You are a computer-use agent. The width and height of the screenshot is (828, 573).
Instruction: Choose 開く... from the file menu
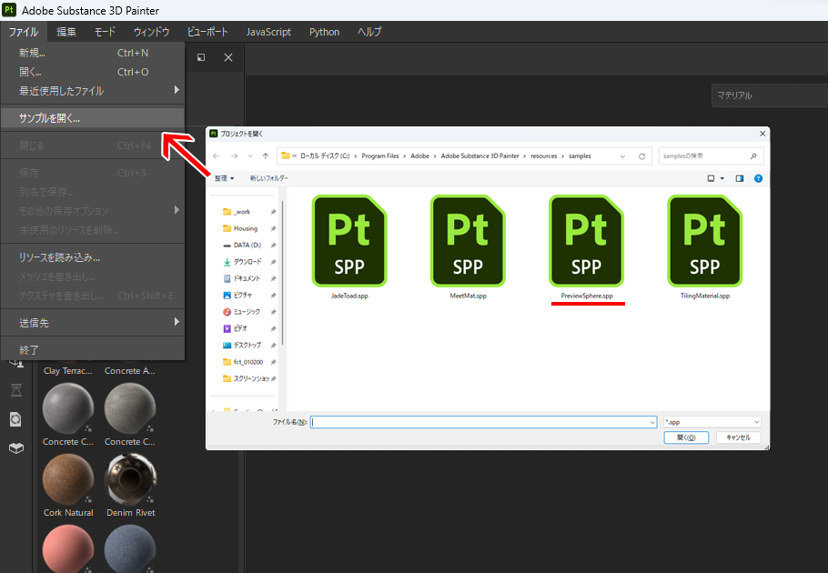(x=93, y=72)
